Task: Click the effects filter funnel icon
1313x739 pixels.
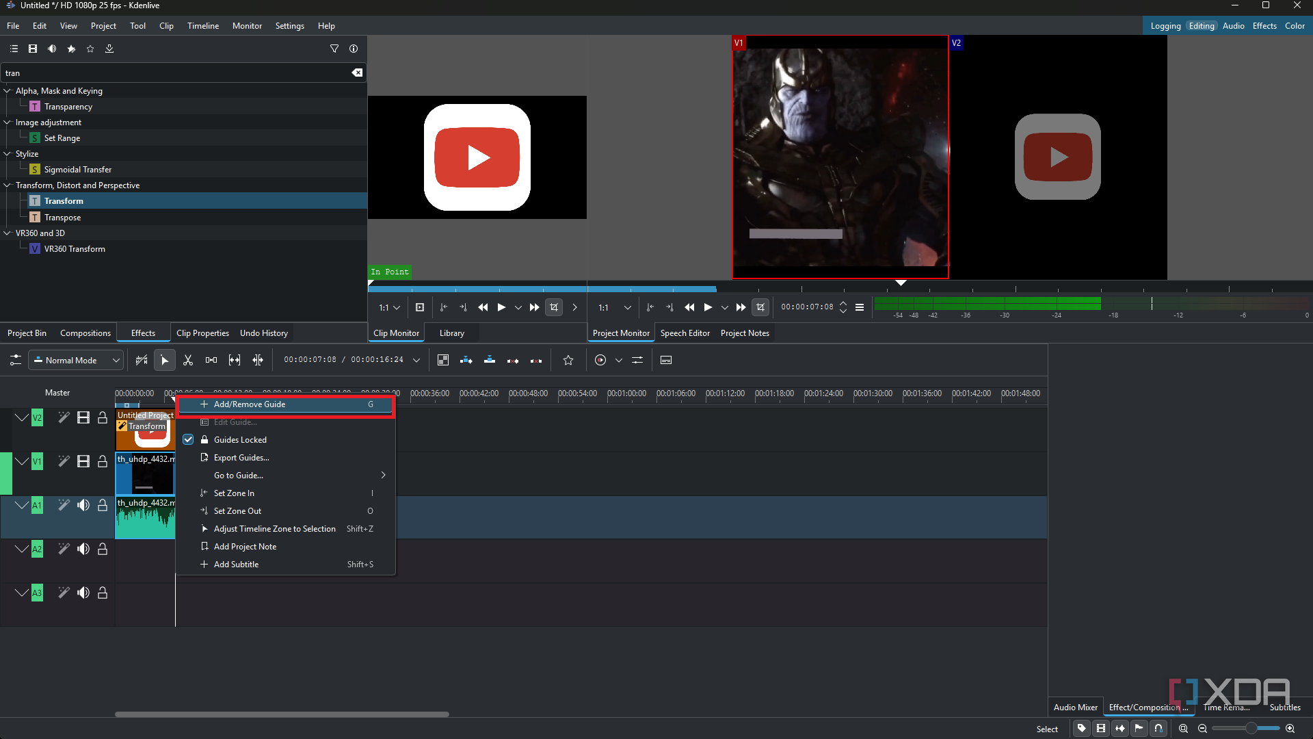Action: (334, 49)
